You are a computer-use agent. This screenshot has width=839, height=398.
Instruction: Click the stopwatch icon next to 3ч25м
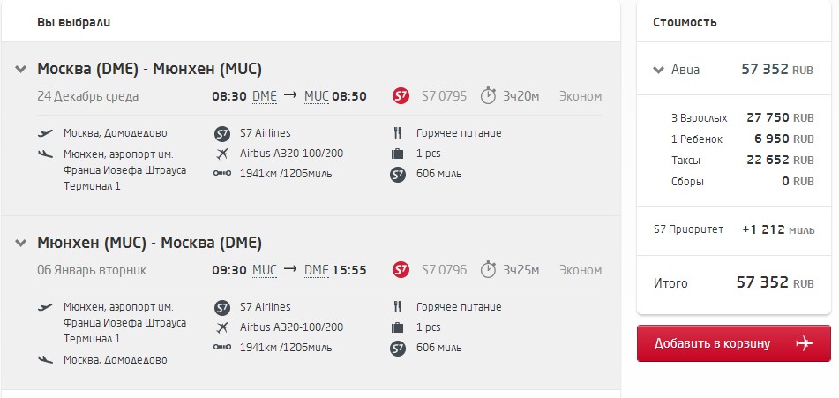pos(488,270)
